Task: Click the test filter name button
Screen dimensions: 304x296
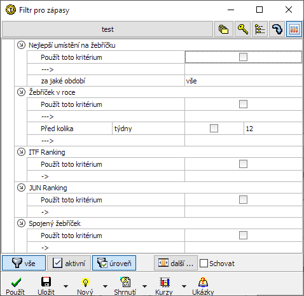Action: (107, 29)
